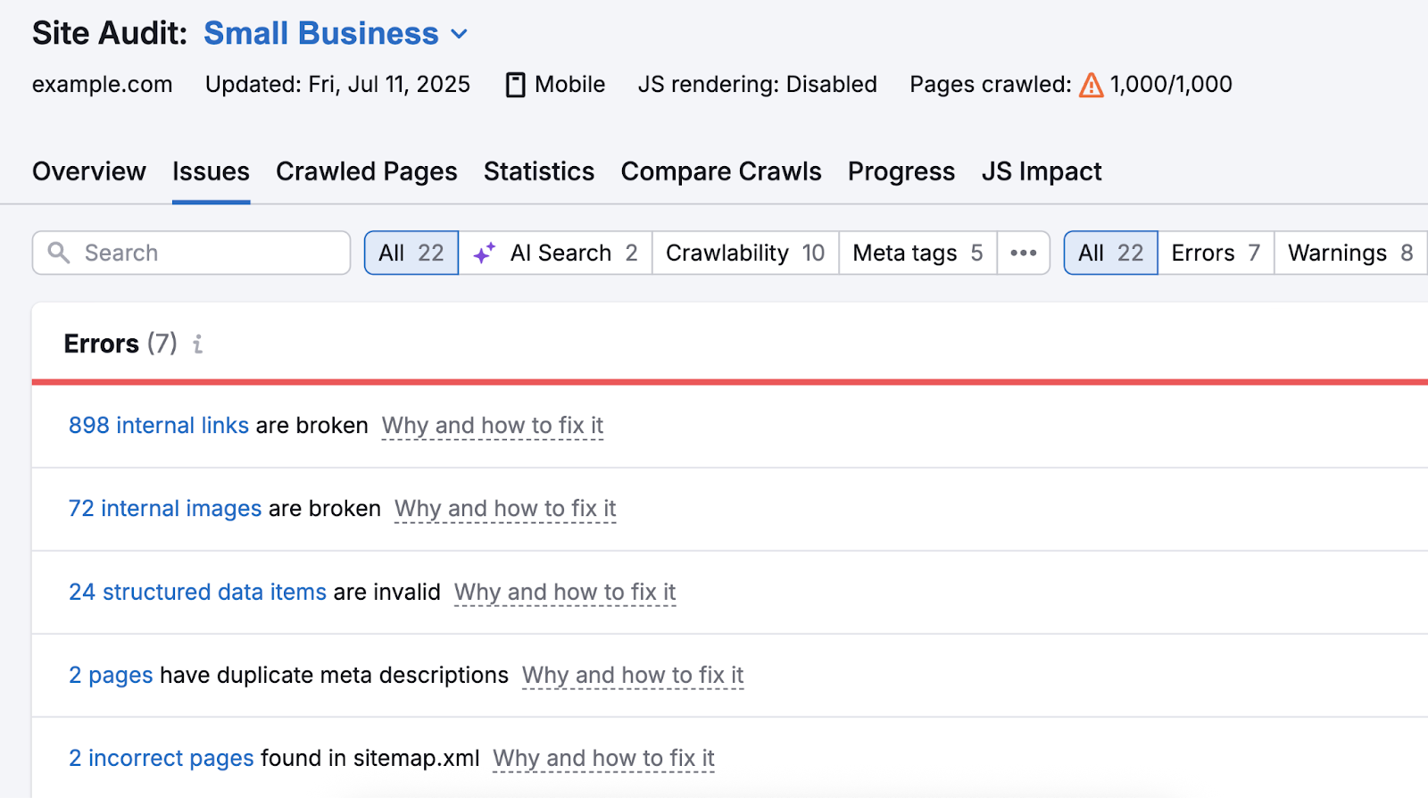Open the Crawled Pages tab

(366, 171)
